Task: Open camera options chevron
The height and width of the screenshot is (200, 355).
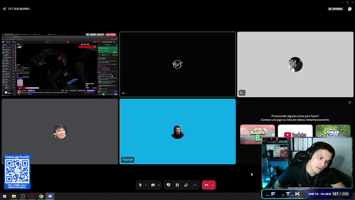Action: 159,185
